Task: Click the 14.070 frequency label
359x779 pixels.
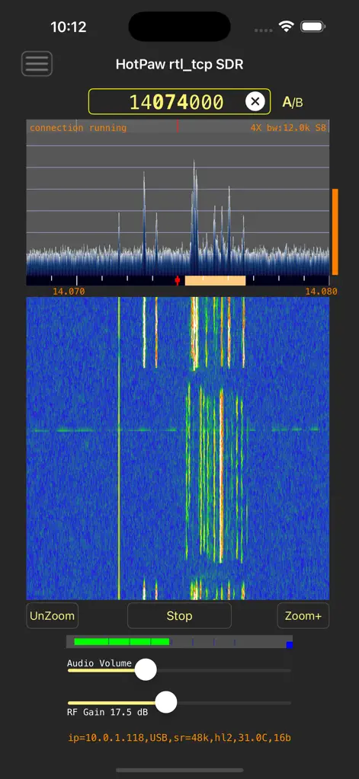Action: pyautogui.click(x=69, y=292)
